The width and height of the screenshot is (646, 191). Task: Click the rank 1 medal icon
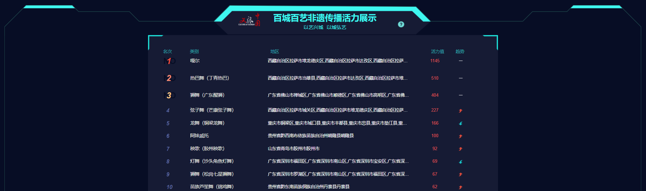169,61
